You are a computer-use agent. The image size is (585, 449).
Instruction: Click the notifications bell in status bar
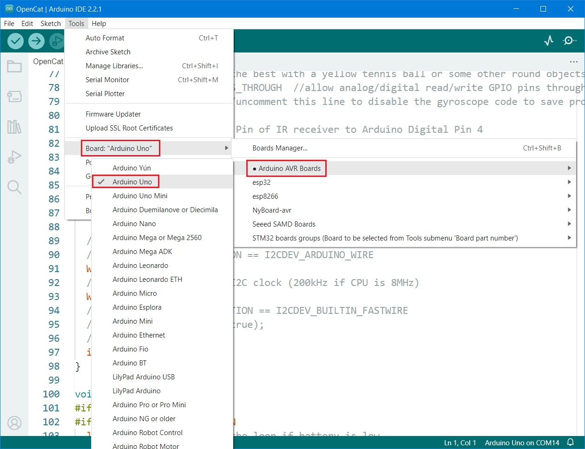tap(571, 442)
